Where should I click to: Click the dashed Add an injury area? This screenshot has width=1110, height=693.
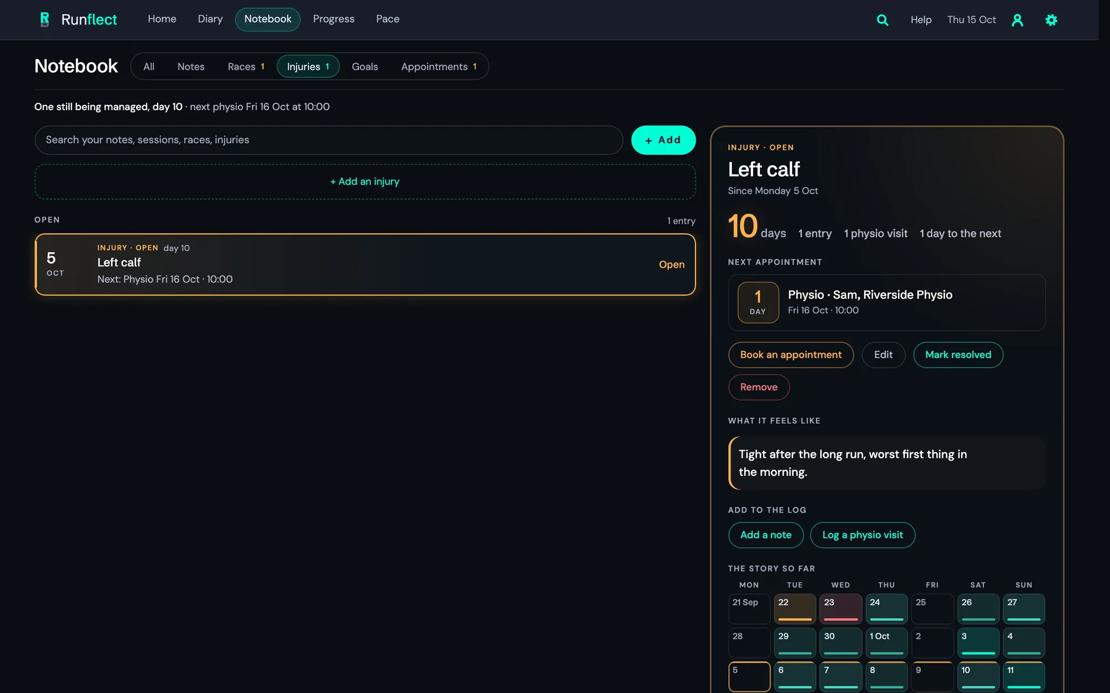[365, 182]
